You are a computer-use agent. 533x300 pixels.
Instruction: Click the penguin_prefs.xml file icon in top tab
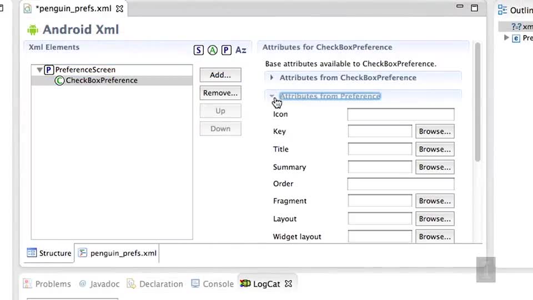click(27, 8)
